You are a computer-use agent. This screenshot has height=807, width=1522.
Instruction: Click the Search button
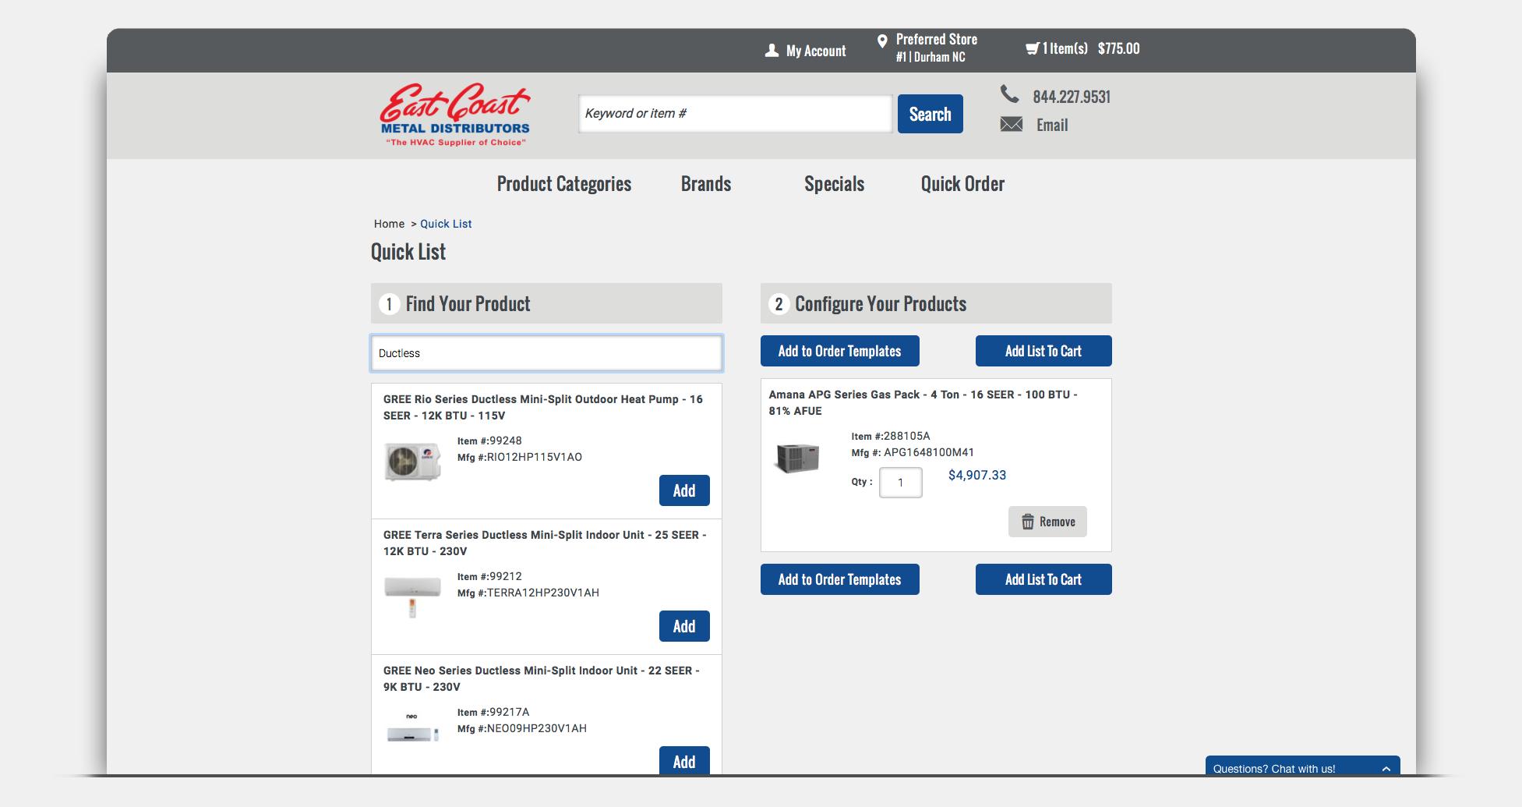click(931, 114)
